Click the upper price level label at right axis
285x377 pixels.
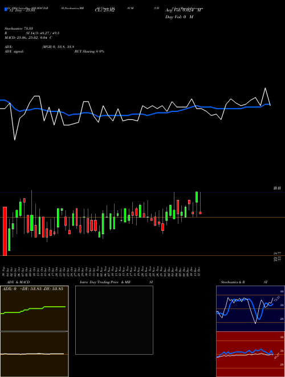tap(278, 188)
